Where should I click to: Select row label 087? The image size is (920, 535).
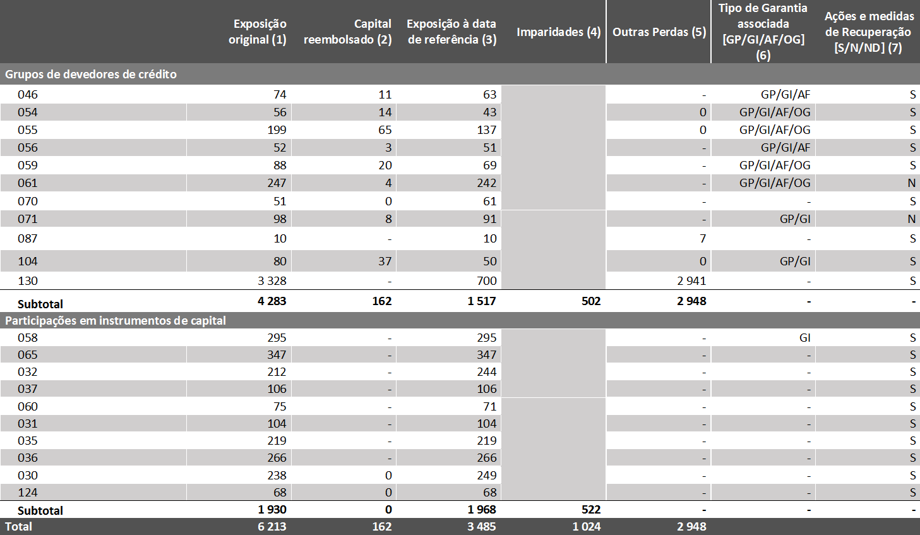tap(28, 238)
